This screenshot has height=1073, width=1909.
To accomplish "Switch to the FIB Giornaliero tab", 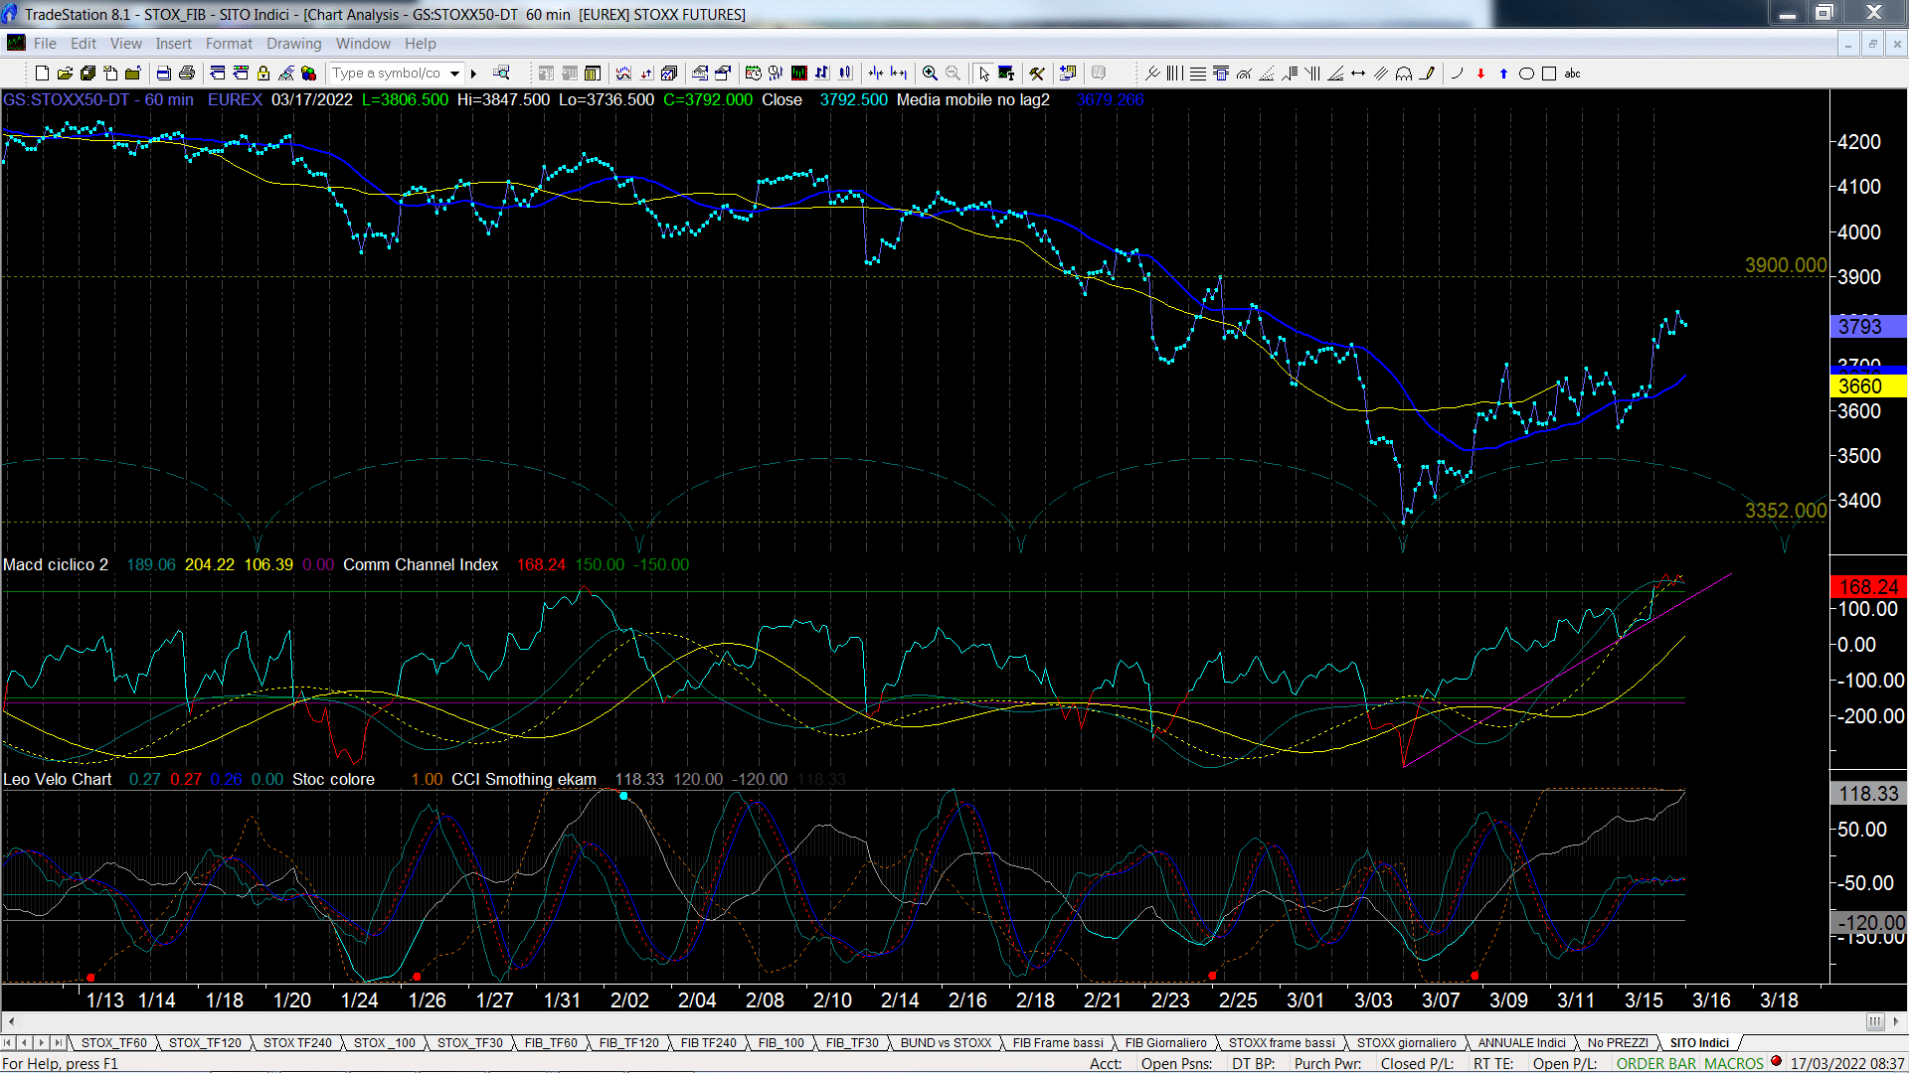I will (x=1166, y=1042).
